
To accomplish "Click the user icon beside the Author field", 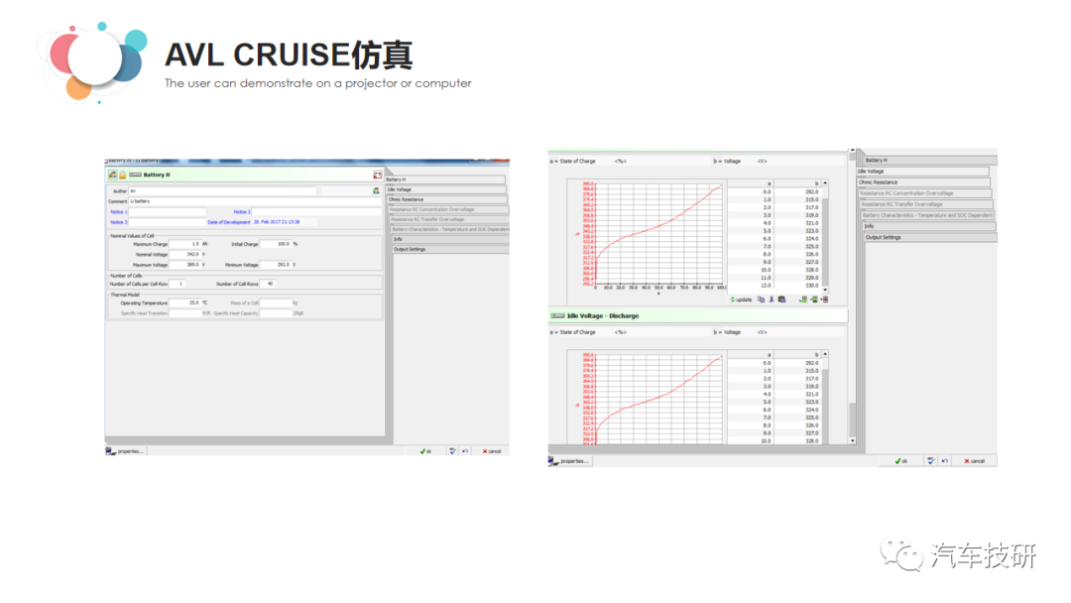I will pos(376,190).
